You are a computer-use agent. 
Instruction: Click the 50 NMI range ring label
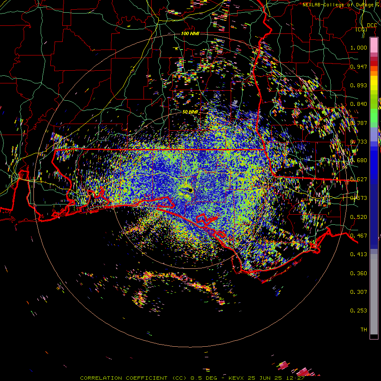(x=190, y=112)
